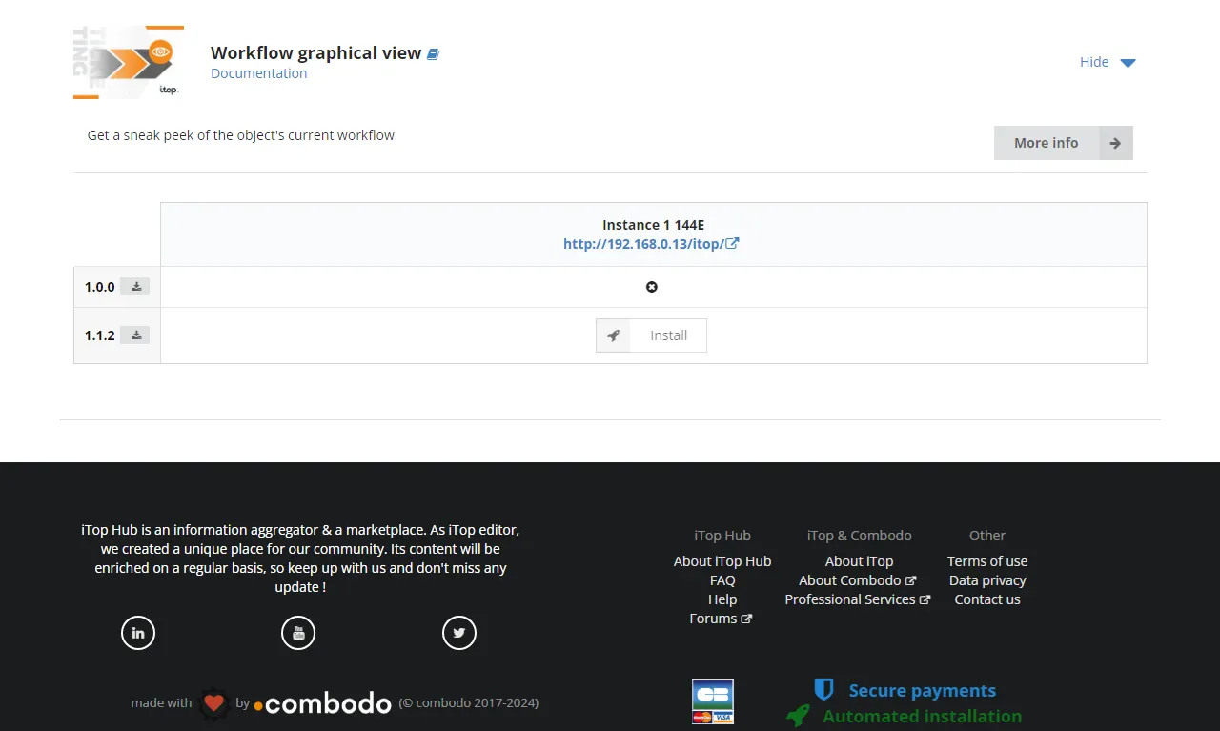The image size is (1220, 731).
Task: Click the heart icon in made with
Action: click(213, 703)
